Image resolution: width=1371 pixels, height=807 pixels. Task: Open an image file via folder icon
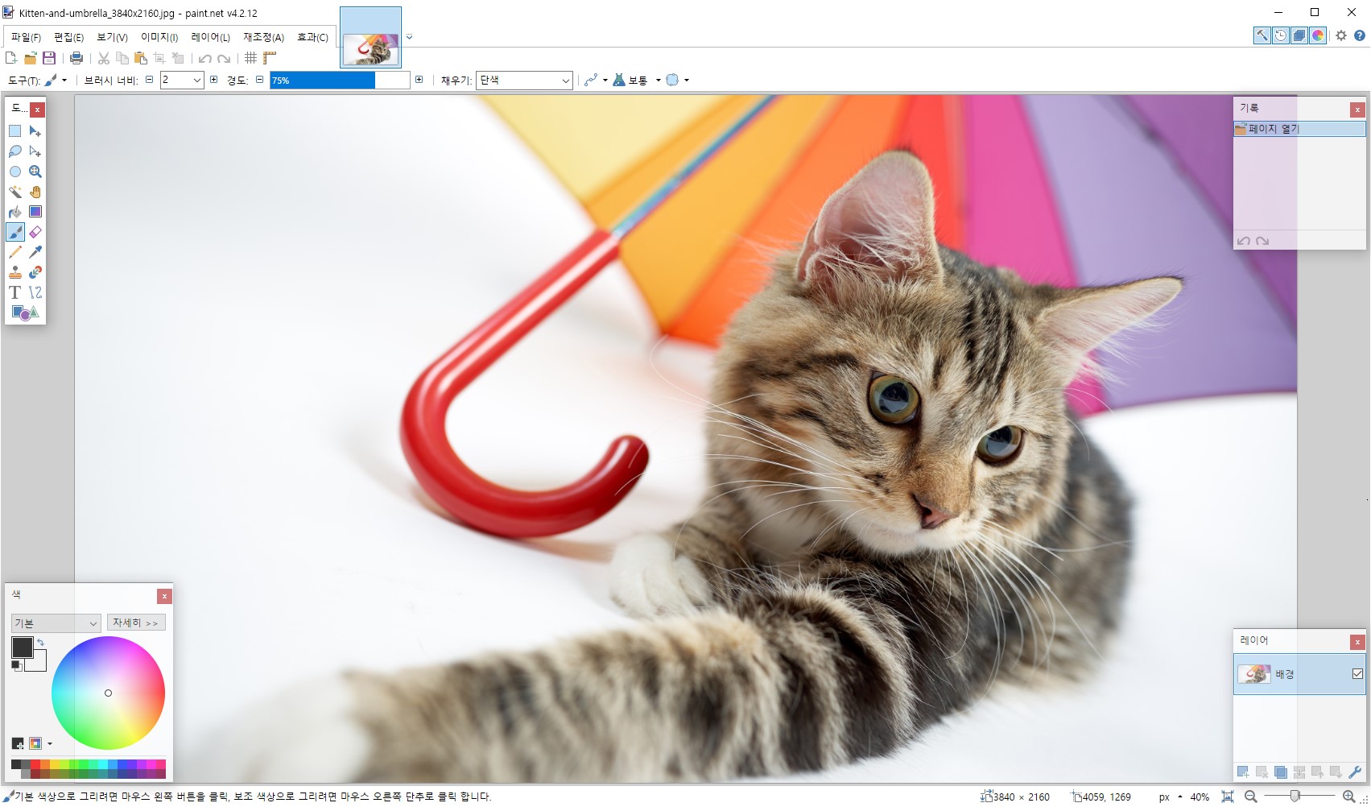pos(30,58)
